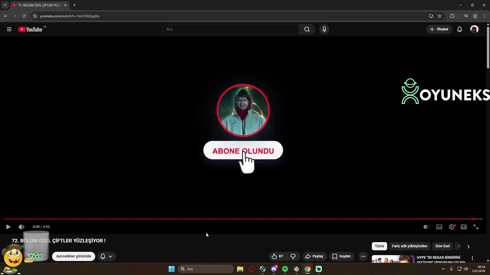Open system volume speaker icon
Screen dimensions: 490x275
coord(466,269)
